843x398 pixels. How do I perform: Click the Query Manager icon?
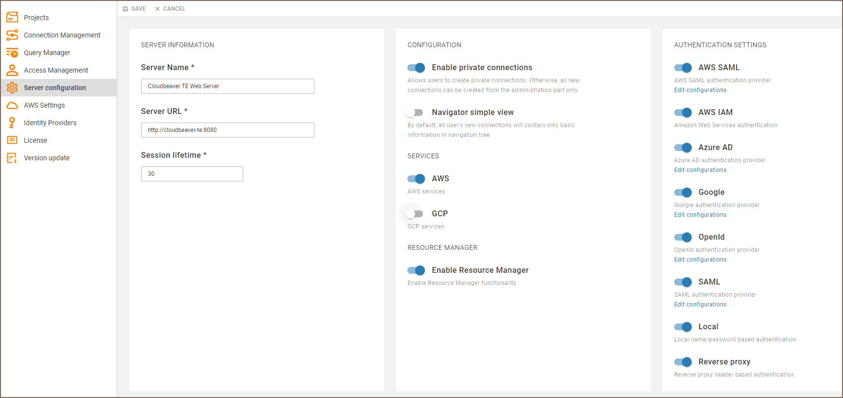pyautogui.click(x=12, y=53)
